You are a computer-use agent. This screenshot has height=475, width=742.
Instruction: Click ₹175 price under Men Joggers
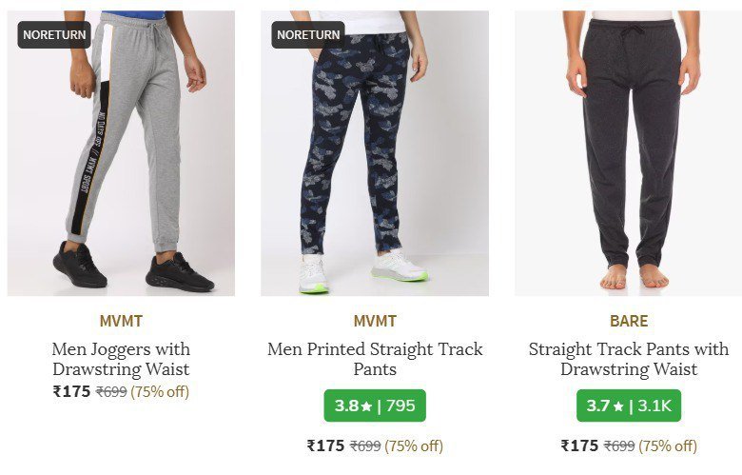click(x=71, y=391)
